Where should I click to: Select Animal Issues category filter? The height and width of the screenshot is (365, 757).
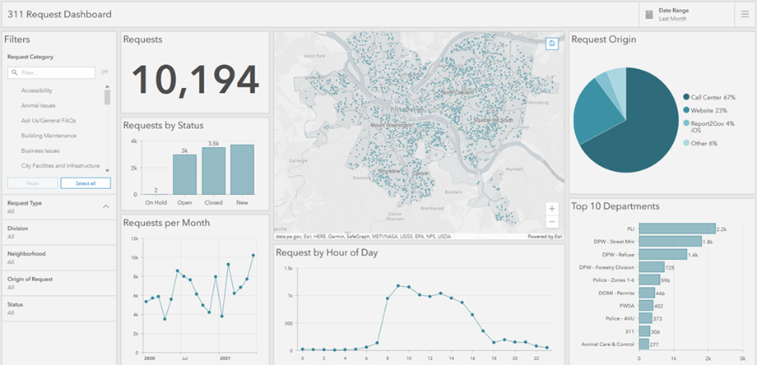pos(39,105)
